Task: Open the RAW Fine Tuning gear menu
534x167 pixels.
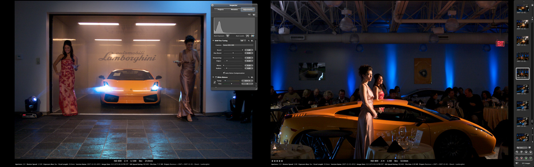Action: click(252, 41)
